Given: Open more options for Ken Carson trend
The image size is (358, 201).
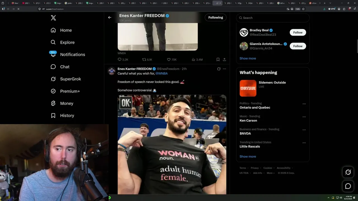Looking at the screenshot, I should 304,117.
